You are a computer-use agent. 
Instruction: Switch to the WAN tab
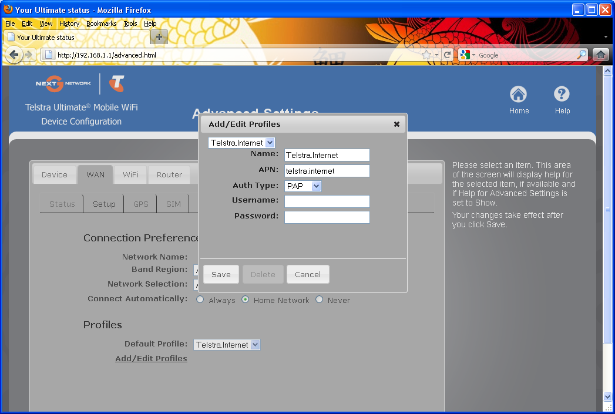(x=95, y=174)
